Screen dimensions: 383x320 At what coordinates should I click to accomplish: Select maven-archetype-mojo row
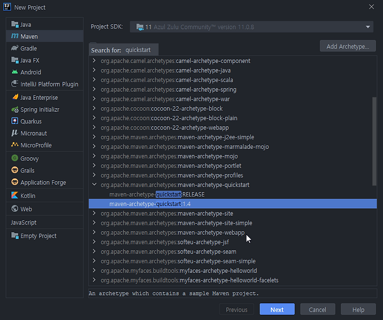232,156
